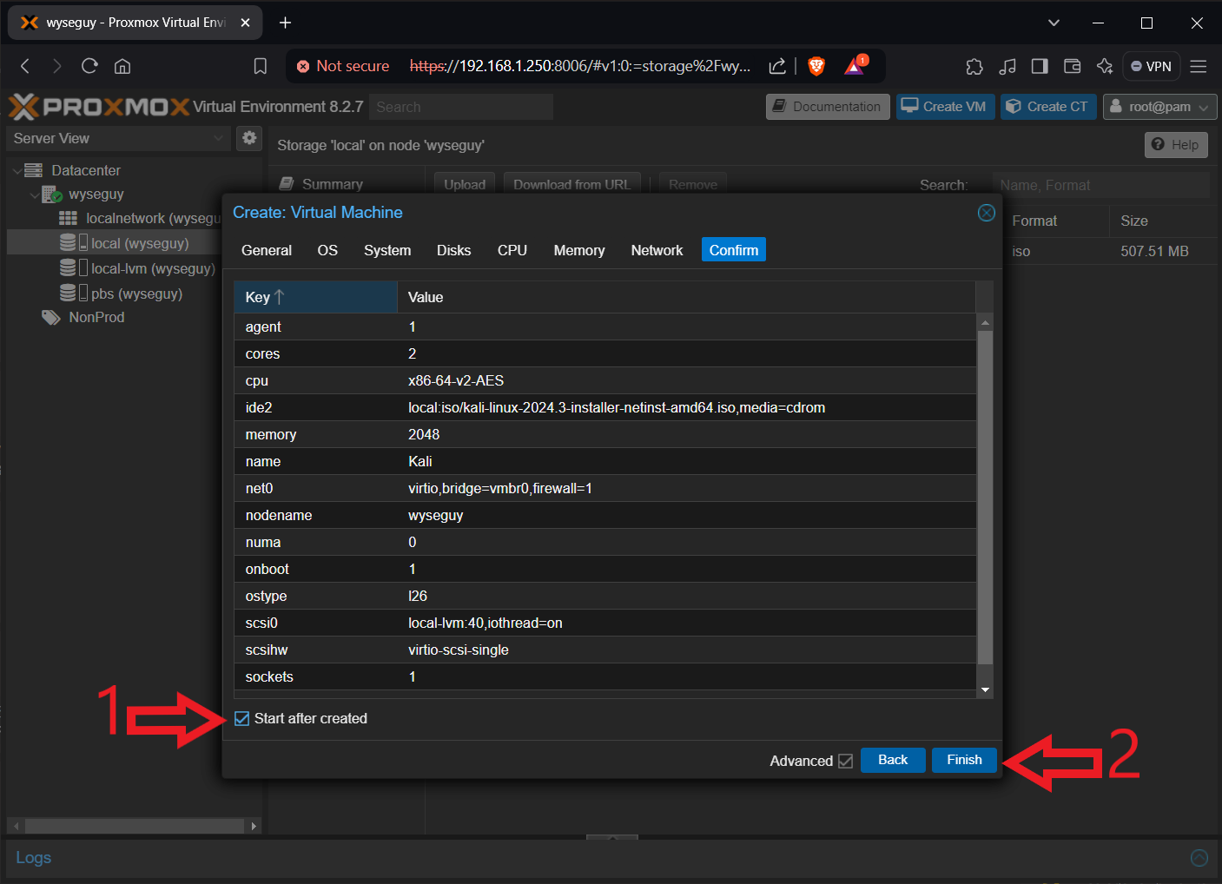Select the ide2 row
This screenshot has height=884, width=1222.
pyautogui.click(x=605, y=407)
